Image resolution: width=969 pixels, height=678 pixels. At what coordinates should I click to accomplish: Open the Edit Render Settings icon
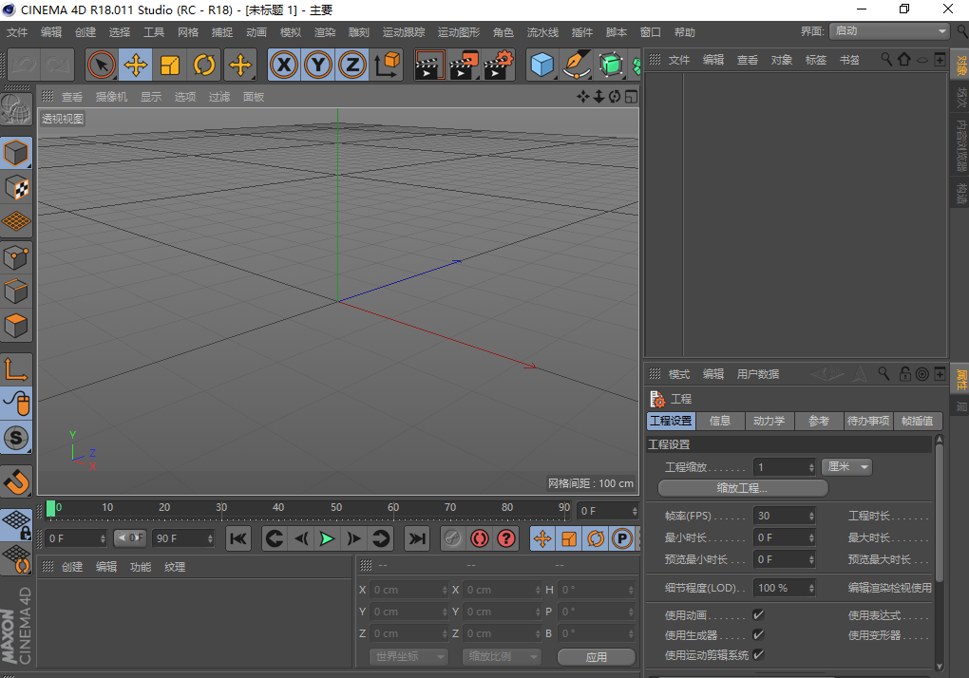pyautogui.click(x=497, y=66)
